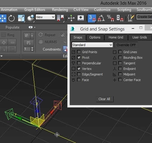Screen dimensions: 152x143
Task: Open the Populate ribbon tab
Action: pyautogui.click(x=12, y=27)
